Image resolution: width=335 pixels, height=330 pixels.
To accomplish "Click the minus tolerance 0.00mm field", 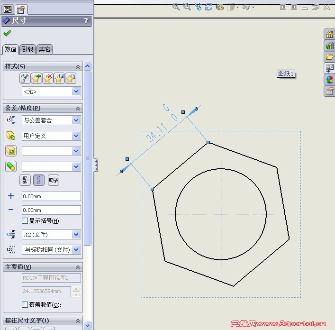I will 51,210.
